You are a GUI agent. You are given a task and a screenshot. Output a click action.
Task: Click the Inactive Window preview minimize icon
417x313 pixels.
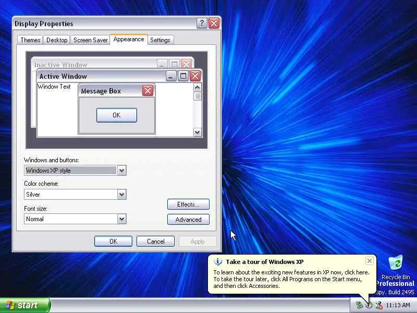(162, 64)
